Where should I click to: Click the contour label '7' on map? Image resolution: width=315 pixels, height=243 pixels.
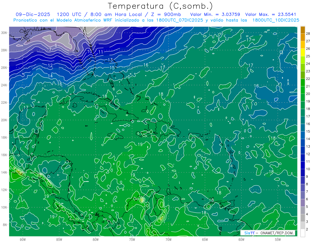point(50,50)
